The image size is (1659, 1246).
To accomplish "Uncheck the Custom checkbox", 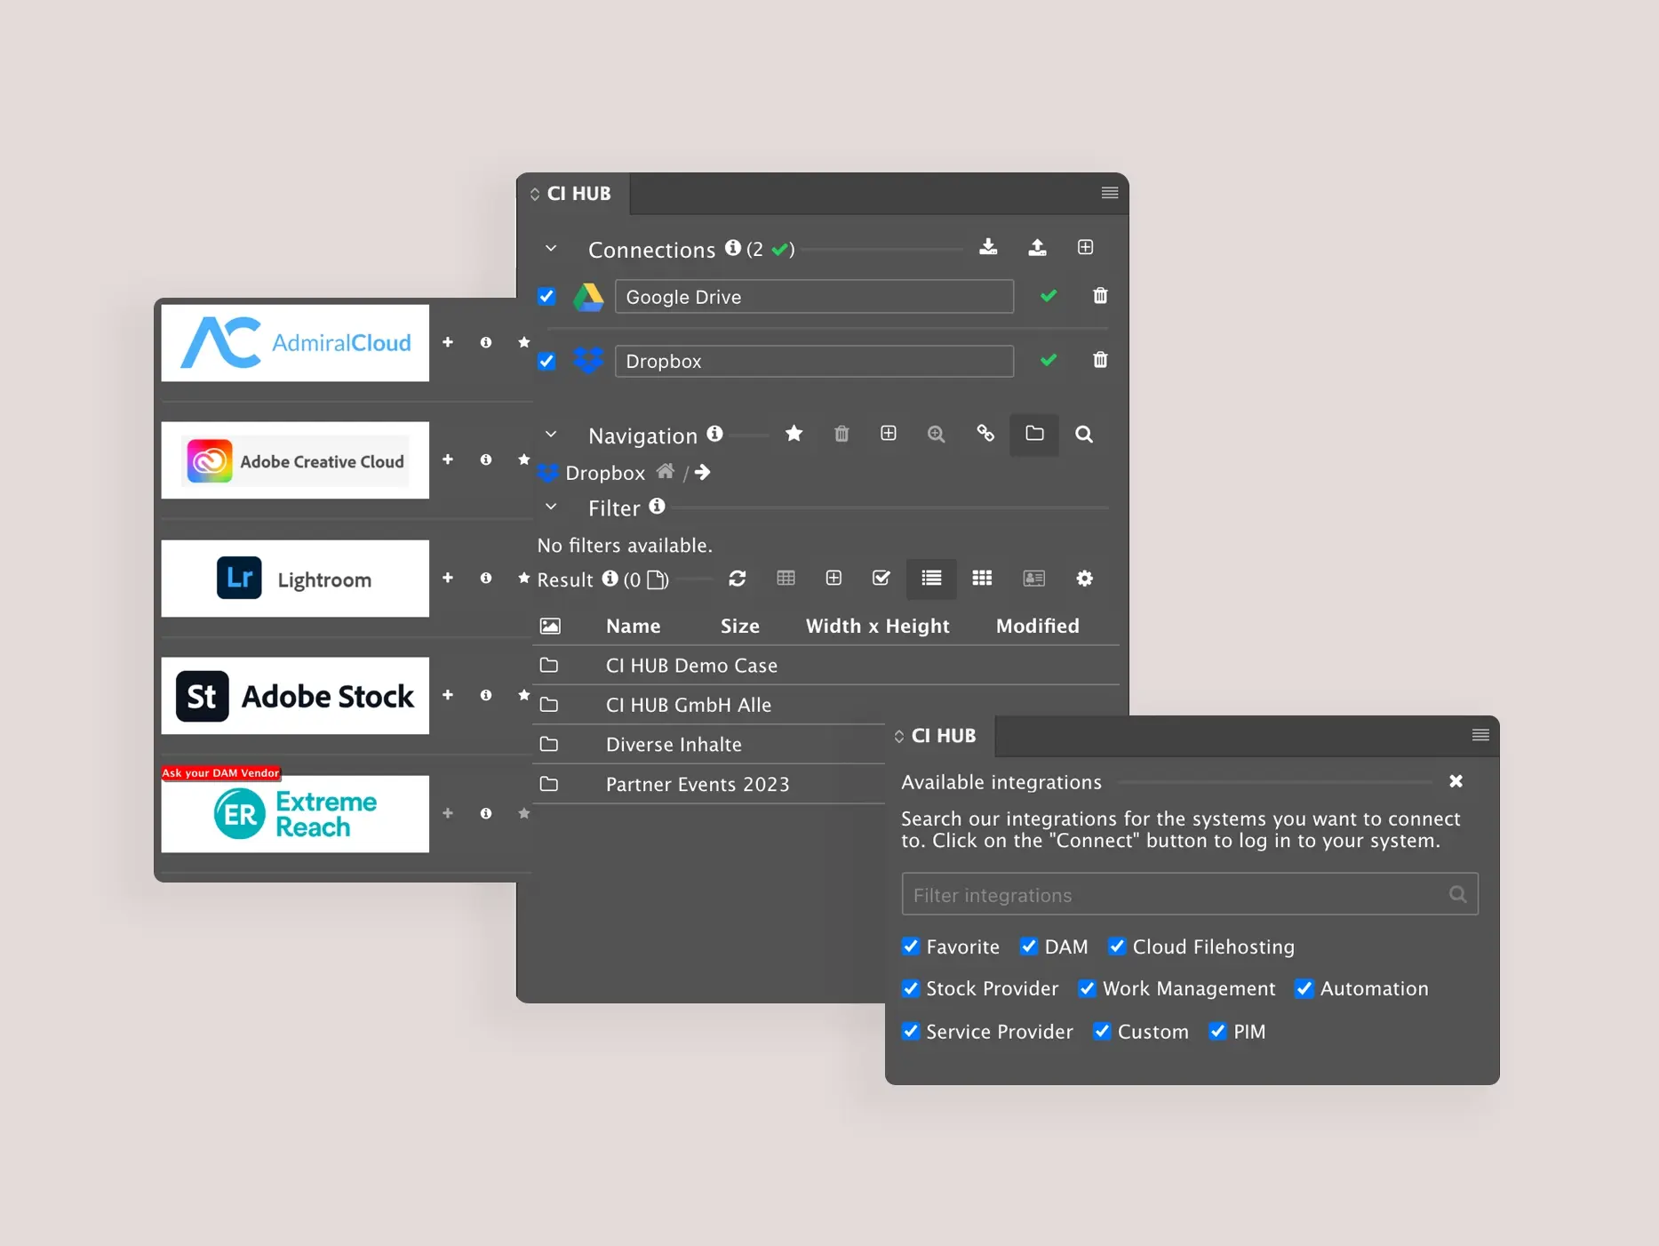I will tap(1102, 1031).
